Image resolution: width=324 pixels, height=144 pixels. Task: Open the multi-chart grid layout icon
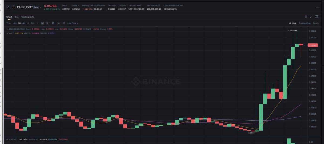(316, 17)
